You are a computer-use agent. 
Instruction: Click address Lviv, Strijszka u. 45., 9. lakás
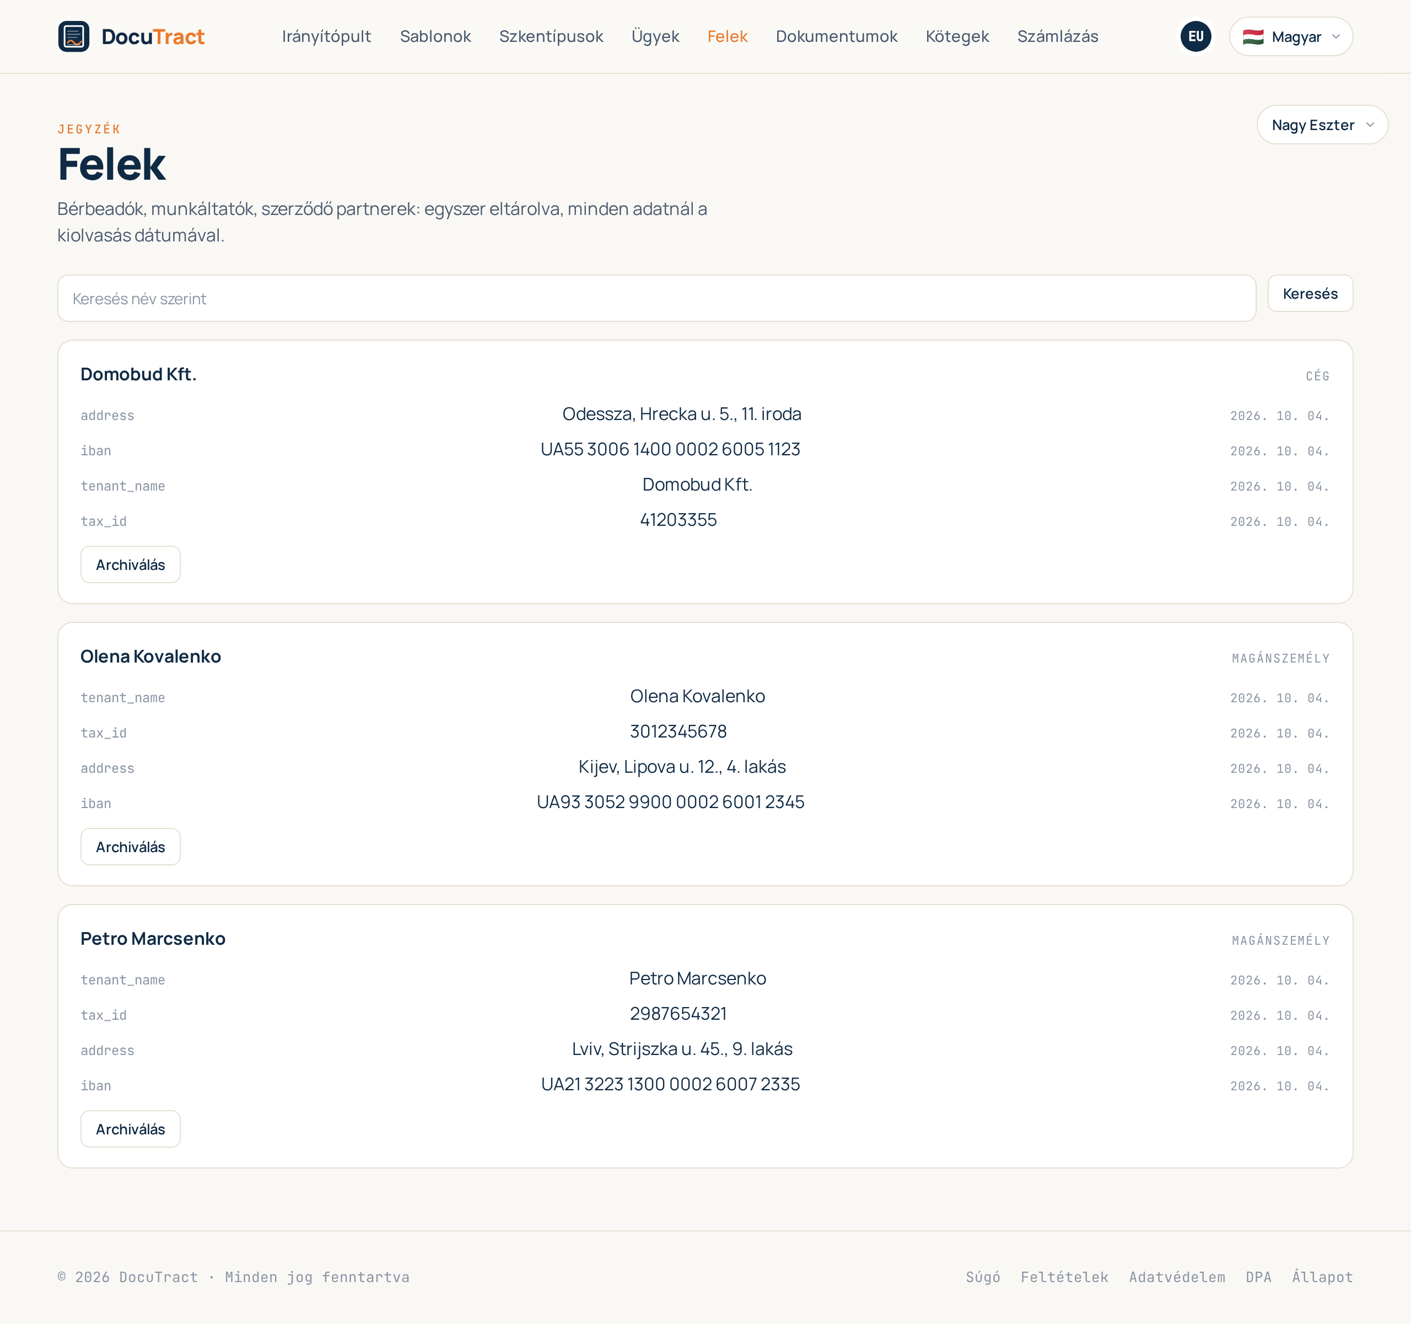(x=681, y=1049)
